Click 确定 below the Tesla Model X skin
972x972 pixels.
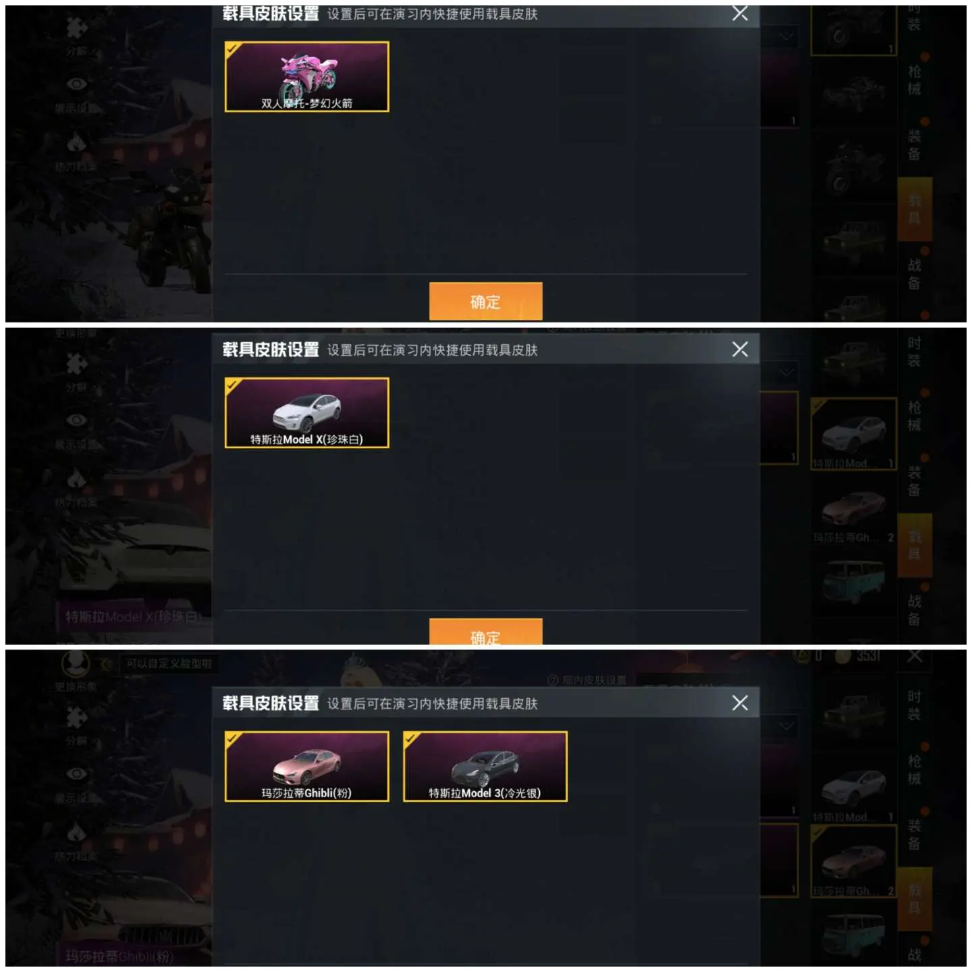[x=485, y=632]
